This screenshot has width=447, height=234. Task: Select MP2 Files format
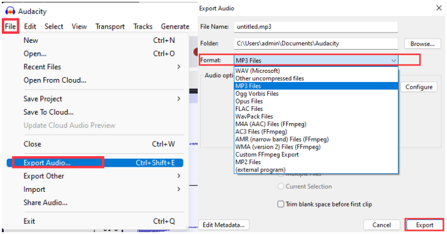coord(316,162)
